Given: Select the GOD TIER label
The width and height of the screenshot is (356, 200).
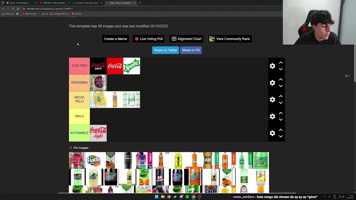Looking at the screenshot, I should [79, 66].
